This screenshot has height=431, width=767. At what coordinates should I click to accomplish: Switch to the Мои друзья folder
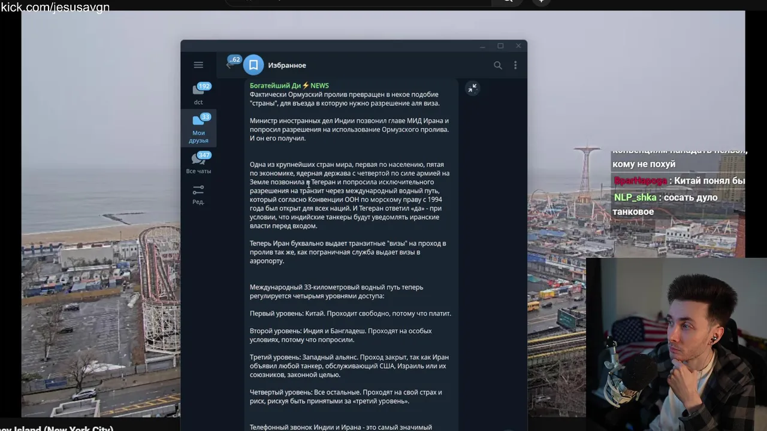click(x=198, y=129)
